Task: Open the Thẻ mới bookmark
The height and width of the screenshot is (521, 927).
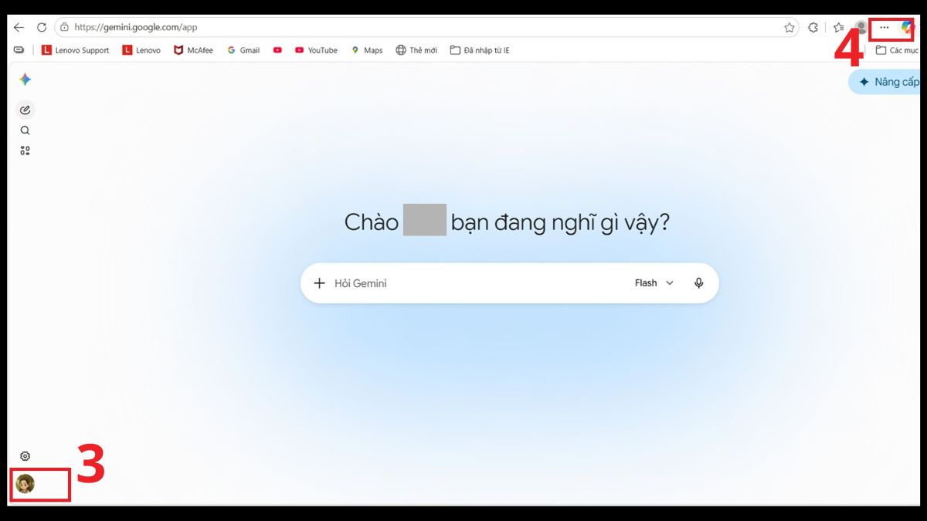Action: (416, 50)
